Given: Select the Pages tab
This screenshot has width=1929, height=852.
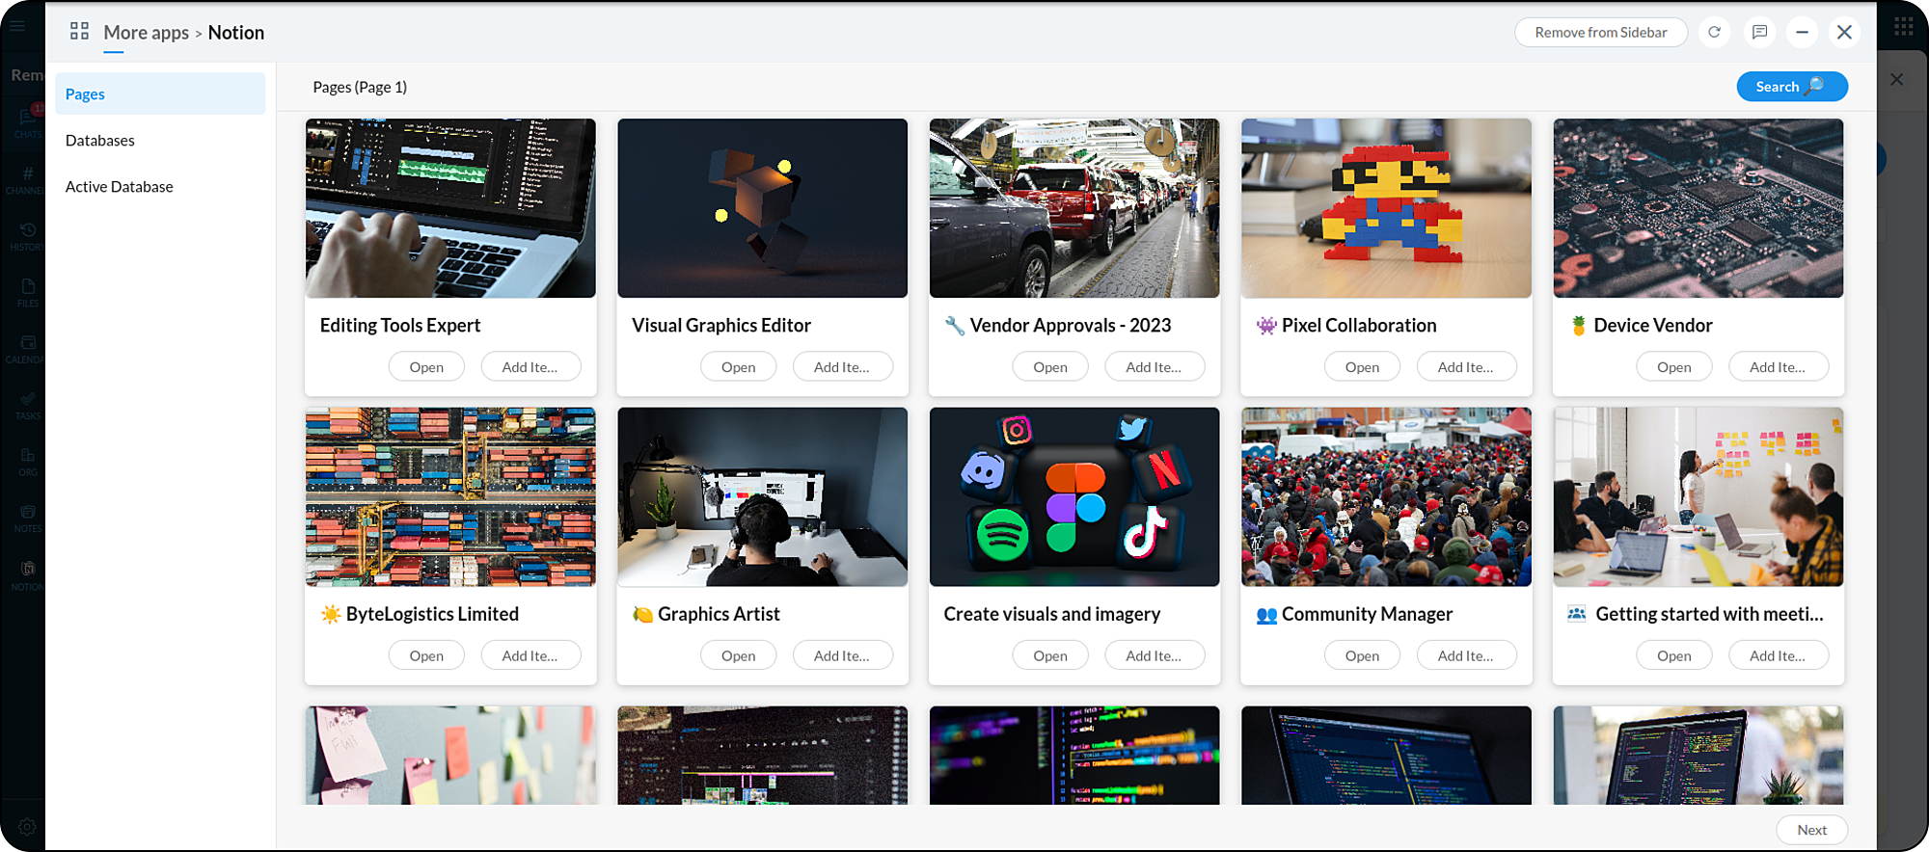Looking at the screenshot, I should (x=160, y=93).
